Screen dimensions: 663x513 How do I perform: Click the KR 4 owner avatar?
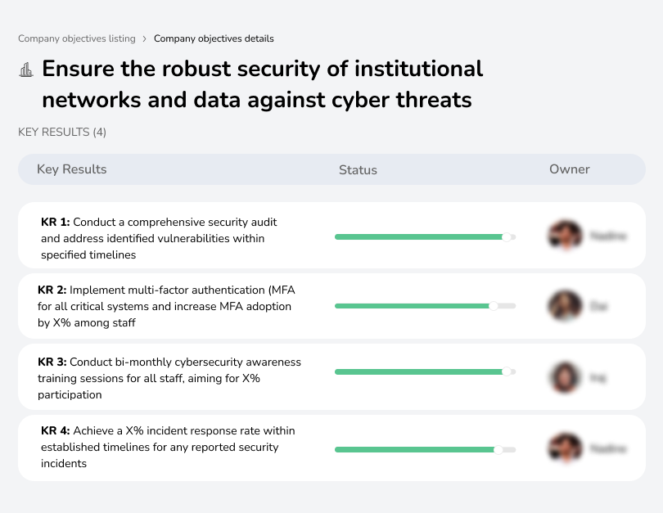[x=566, y=448]
